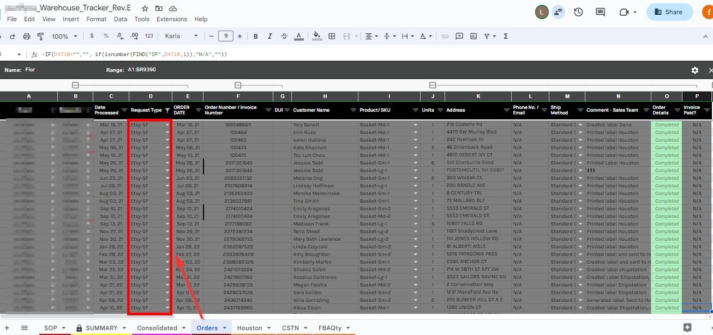Collapse the column group above column B
Image resolution: width=713 pixels, height=335 pixels.
(x=75, y=86)
